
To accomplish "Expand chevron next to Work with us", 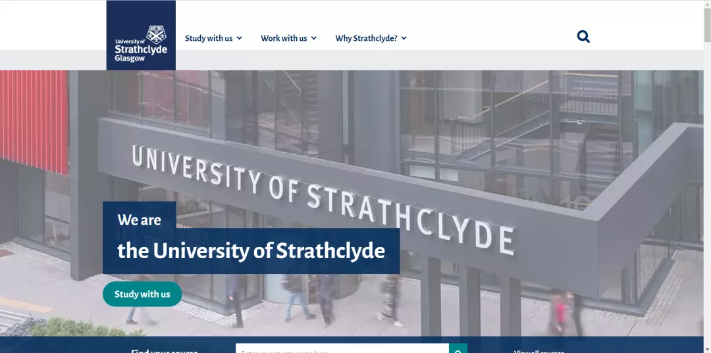I will [x=314, y=38].
